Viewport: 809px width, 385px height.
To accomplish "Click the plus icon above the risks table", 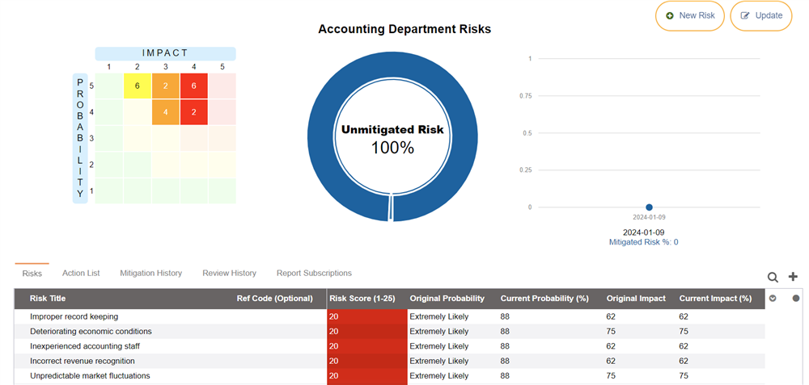I will (793, 277).
